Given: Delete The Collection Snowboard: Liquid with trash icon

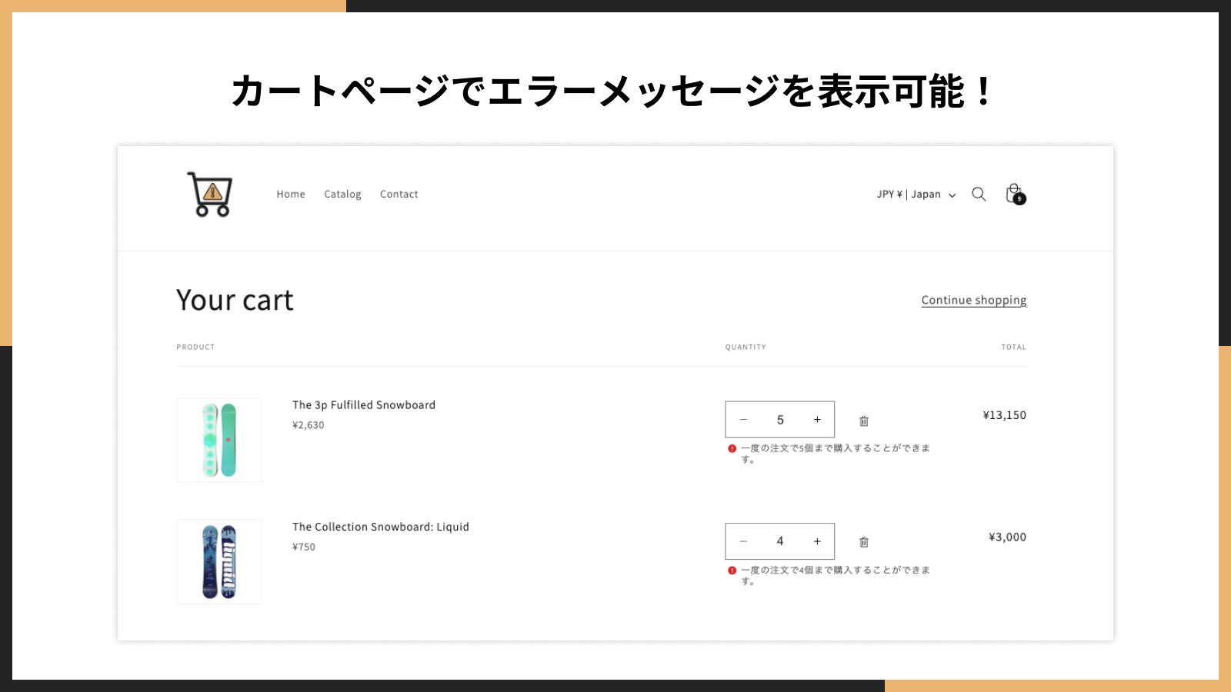Looking at the screenshot, I should point(864,542).
